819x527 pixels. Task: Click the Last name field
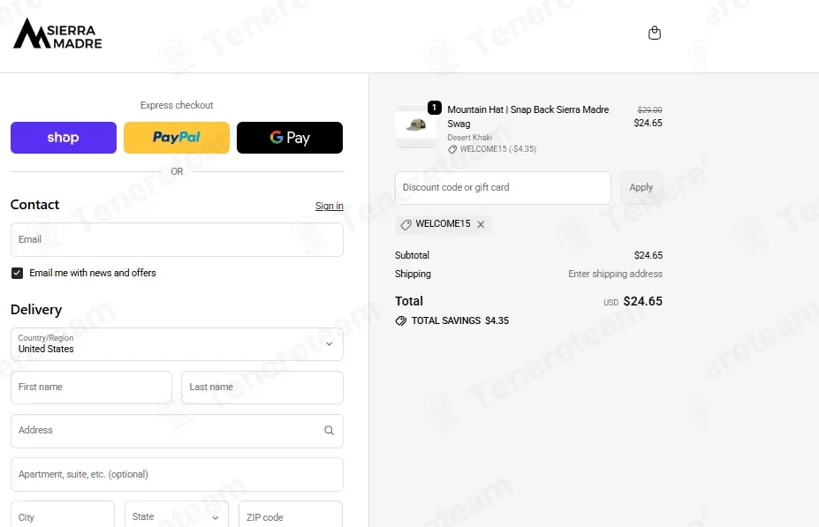pos(262,388)
